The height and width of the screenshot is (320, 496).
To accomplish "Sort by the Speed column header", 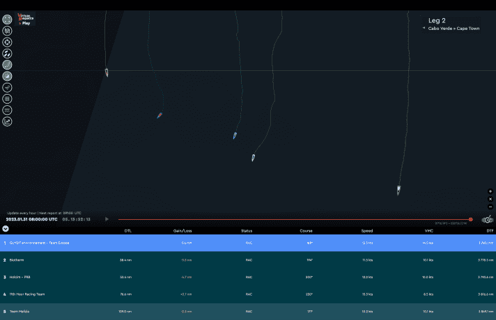I will point(367,231).
